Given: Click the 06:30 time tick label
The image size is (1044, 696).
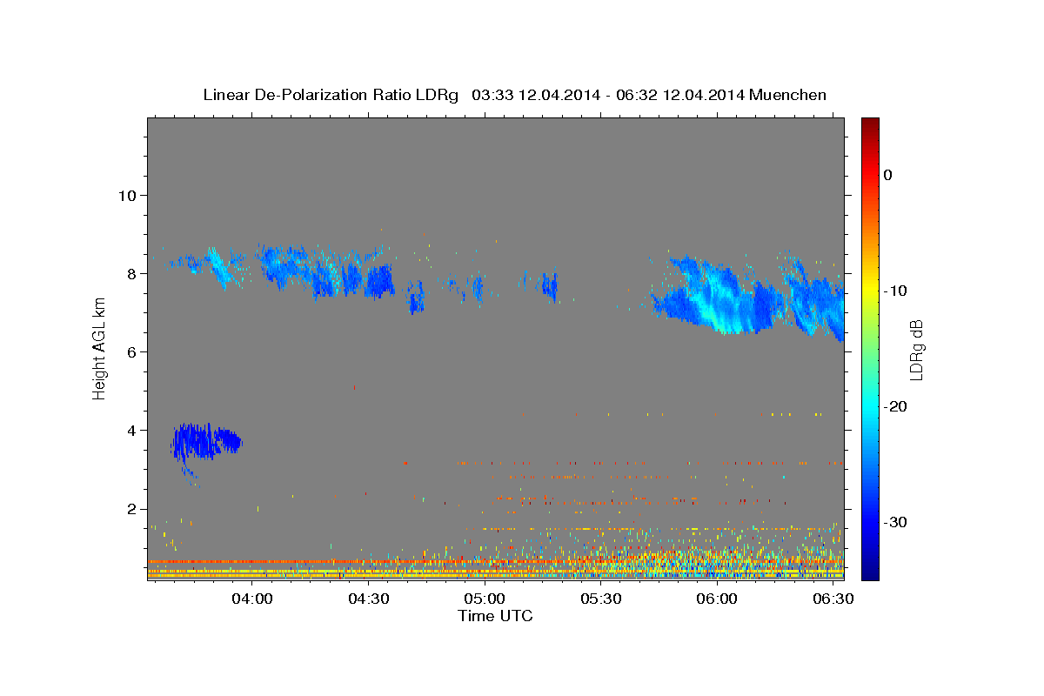Looking at the screenshot, I should [833, 599].
